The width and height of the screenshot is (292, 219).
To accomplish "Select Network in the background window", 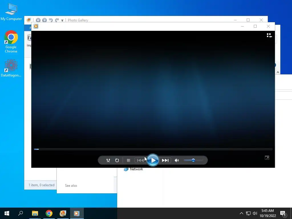I will point(136,169).
